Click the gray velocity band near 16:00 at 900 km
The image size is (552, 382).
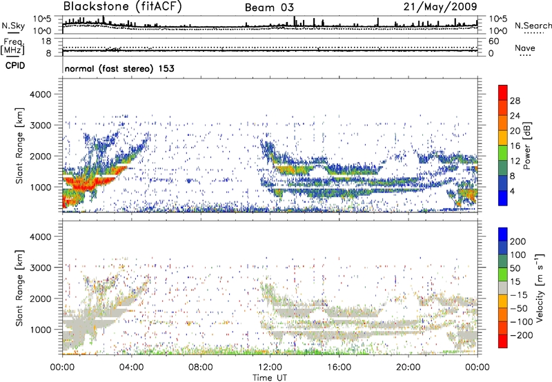pos(339,334)
